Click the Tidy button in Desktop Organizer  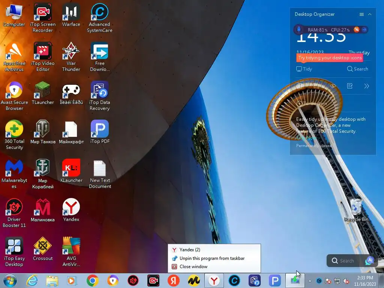pyautogui.click(x=304, y=69)
